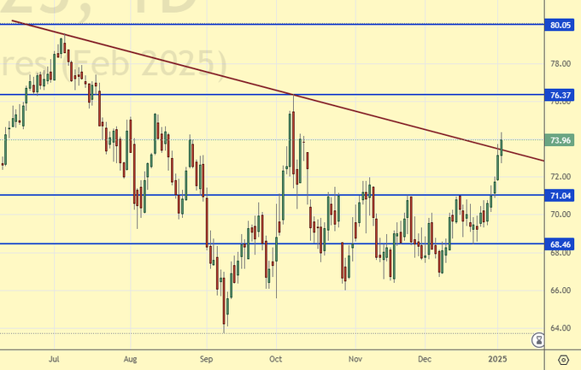Click the hourglass icon near the price axis
Image resolution: width=581 pixels, height=370 pixels.
pyautogui.click(x=537, y=340)
